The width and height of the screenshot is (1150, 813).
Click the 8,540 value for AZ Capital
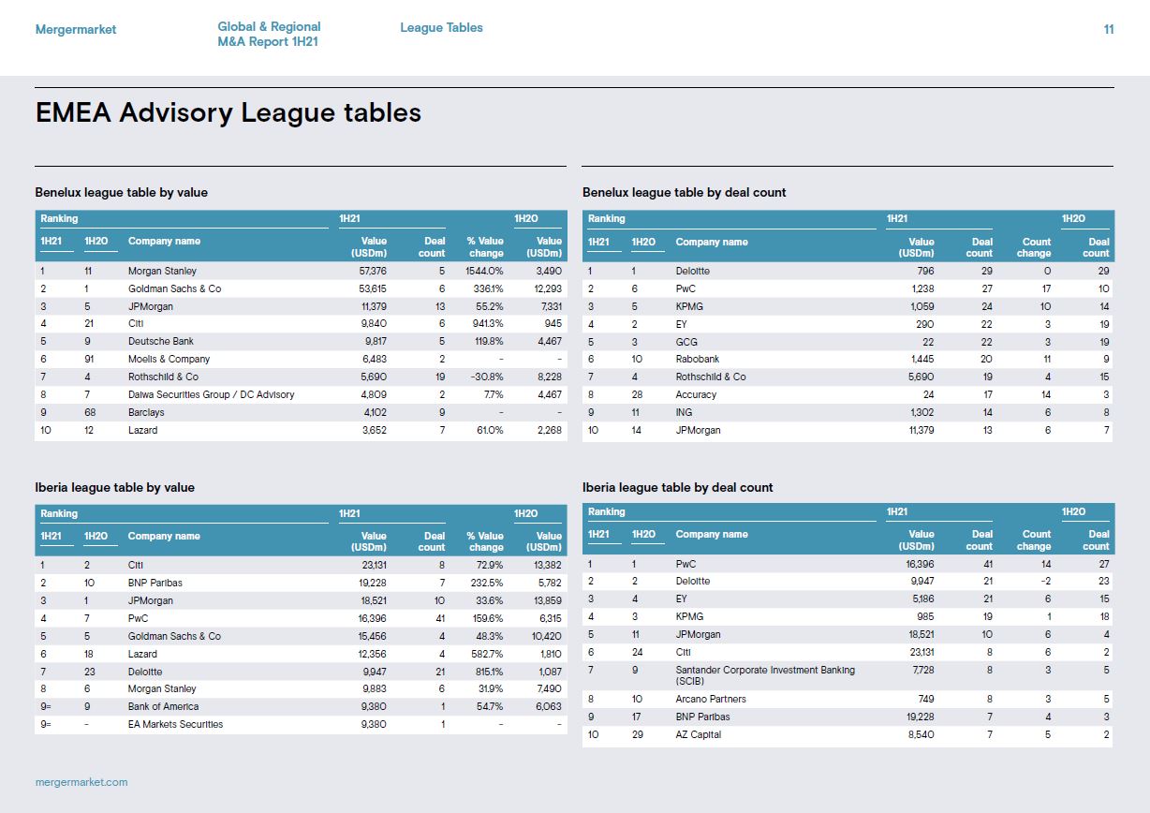(x=921, y=734)
